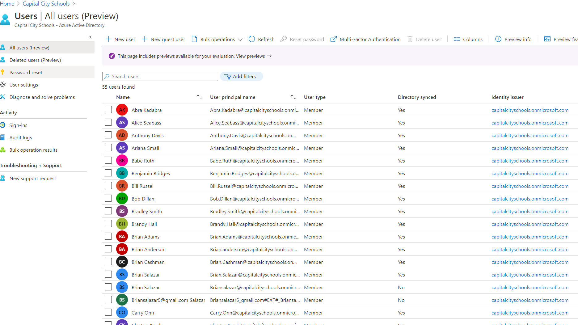Open User settings in the sidebar
Image resolution: width=578 pixels, height=325 pixels.
(47, 85)
